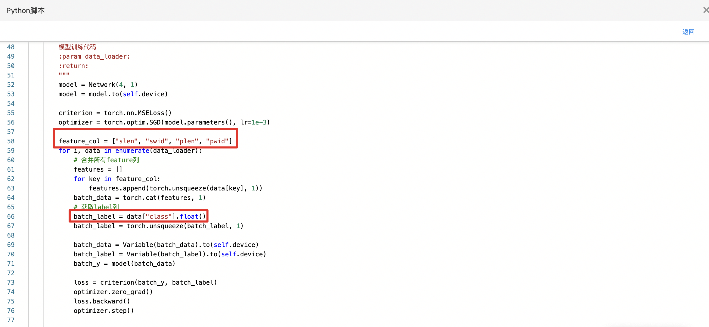The height and width of the screenshot is (327, 709).
Task: Click the 'optimizer.step()' line
Action: [x=103, y=311]
